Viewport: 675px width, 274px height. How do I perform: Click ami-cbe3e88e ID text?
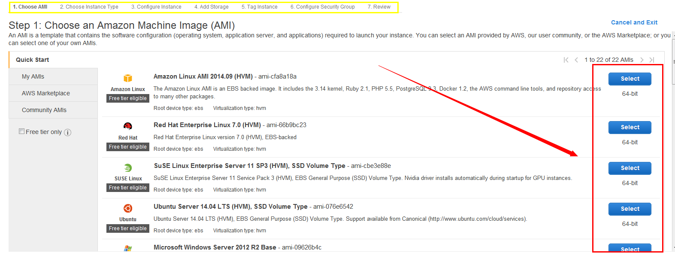[x=371, y=166]
